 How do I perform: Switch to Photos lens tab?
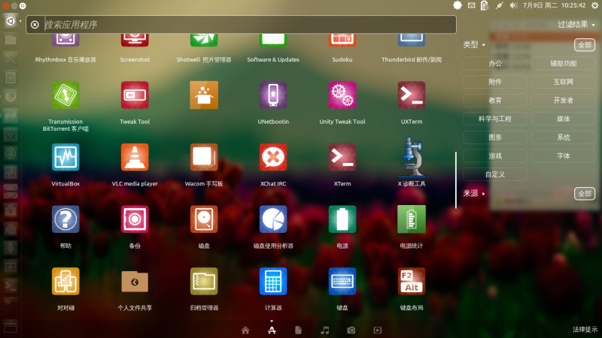(x=351, y=330)
